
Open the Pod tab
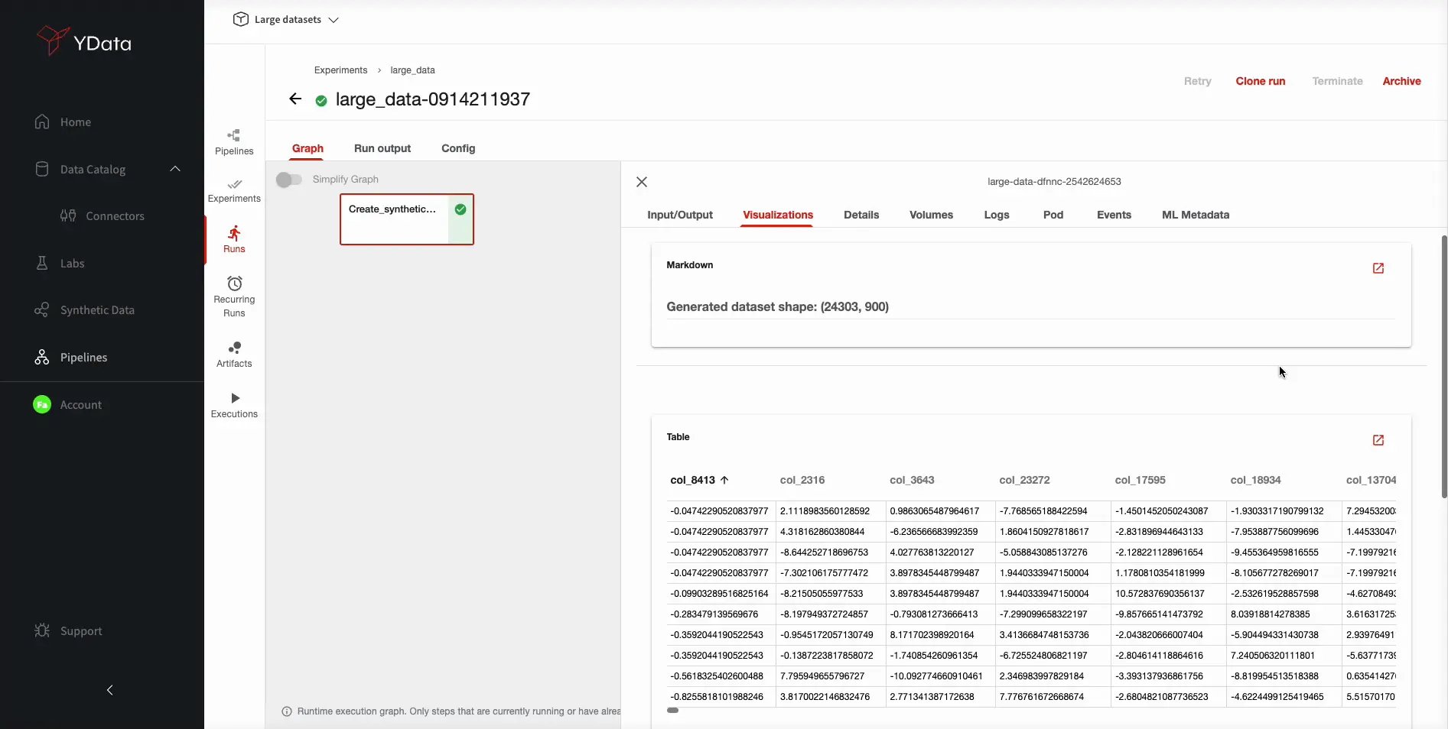(1053, 215)
